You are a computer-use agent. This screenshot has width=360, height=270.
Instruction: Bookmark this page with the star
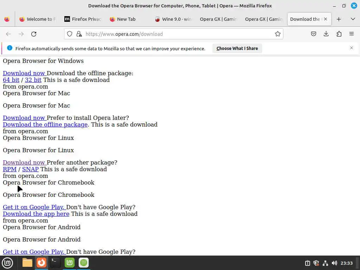278,34
